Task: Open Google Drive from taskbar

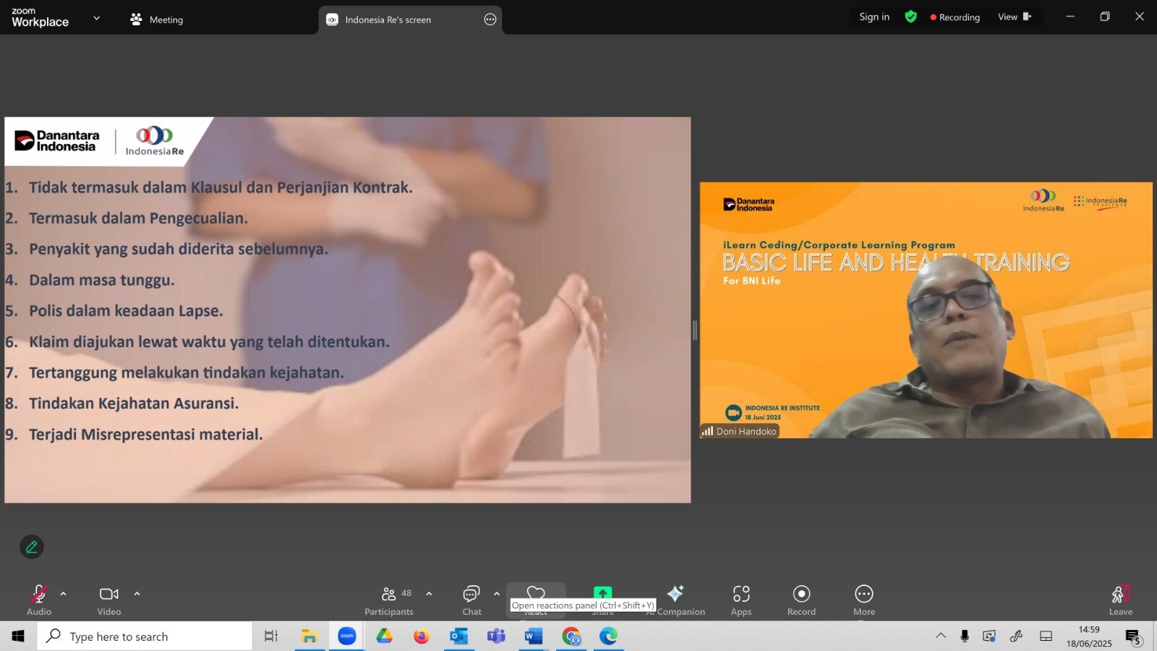Action: (384, 636)
